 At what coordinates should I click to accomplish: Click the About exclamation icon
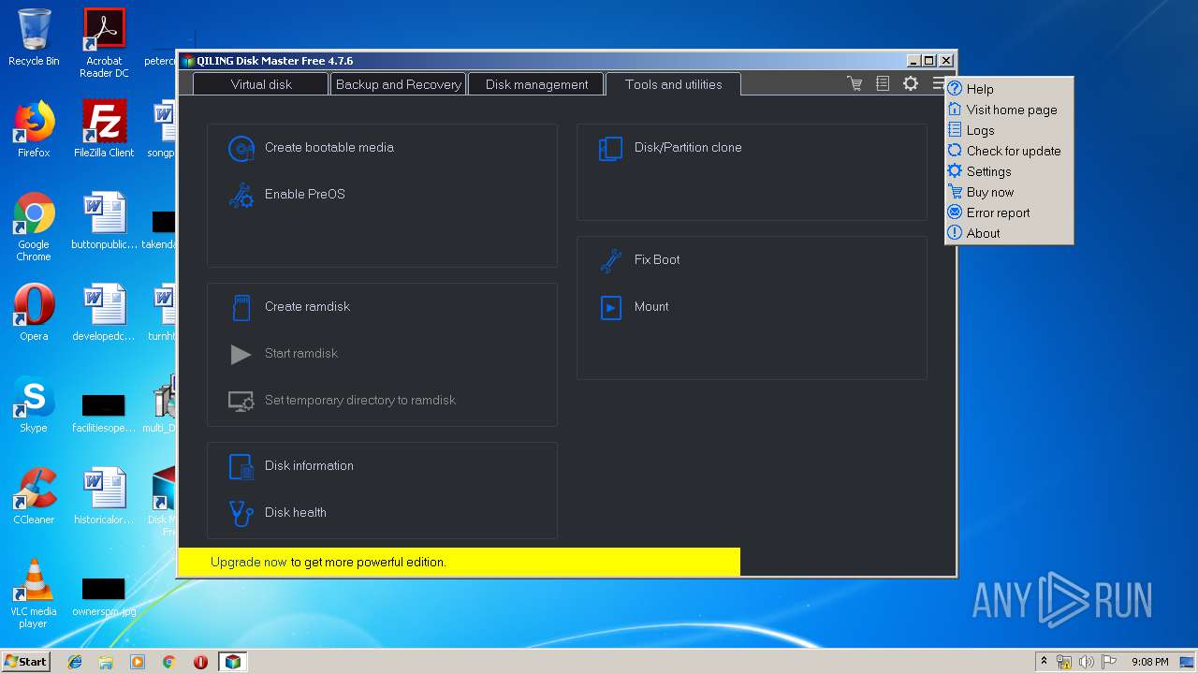coord(955,233)
